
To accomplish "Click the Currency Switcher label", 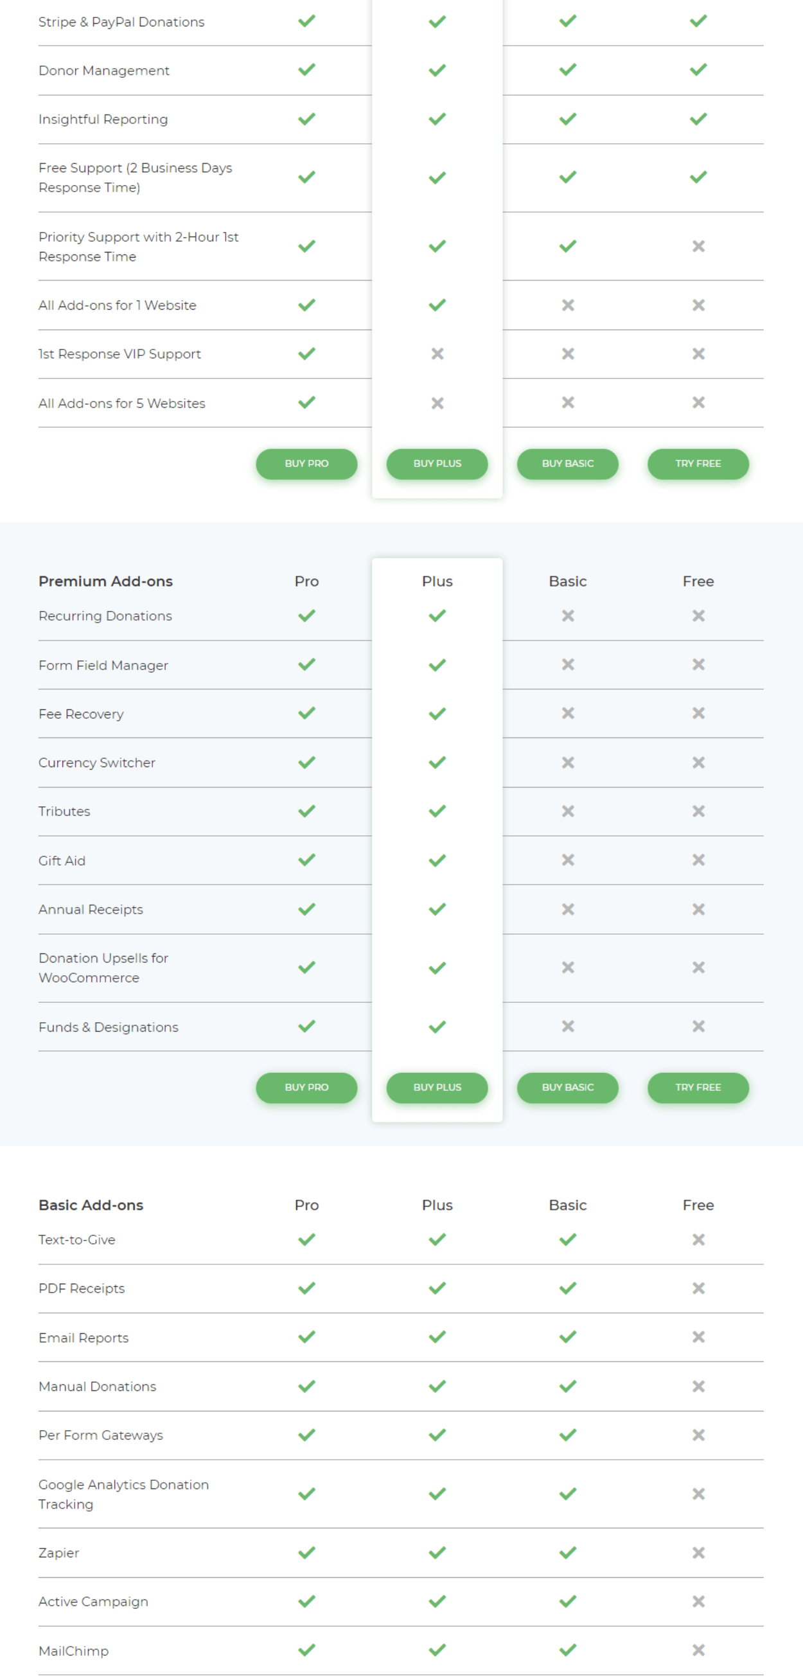I will click(96, 763).
